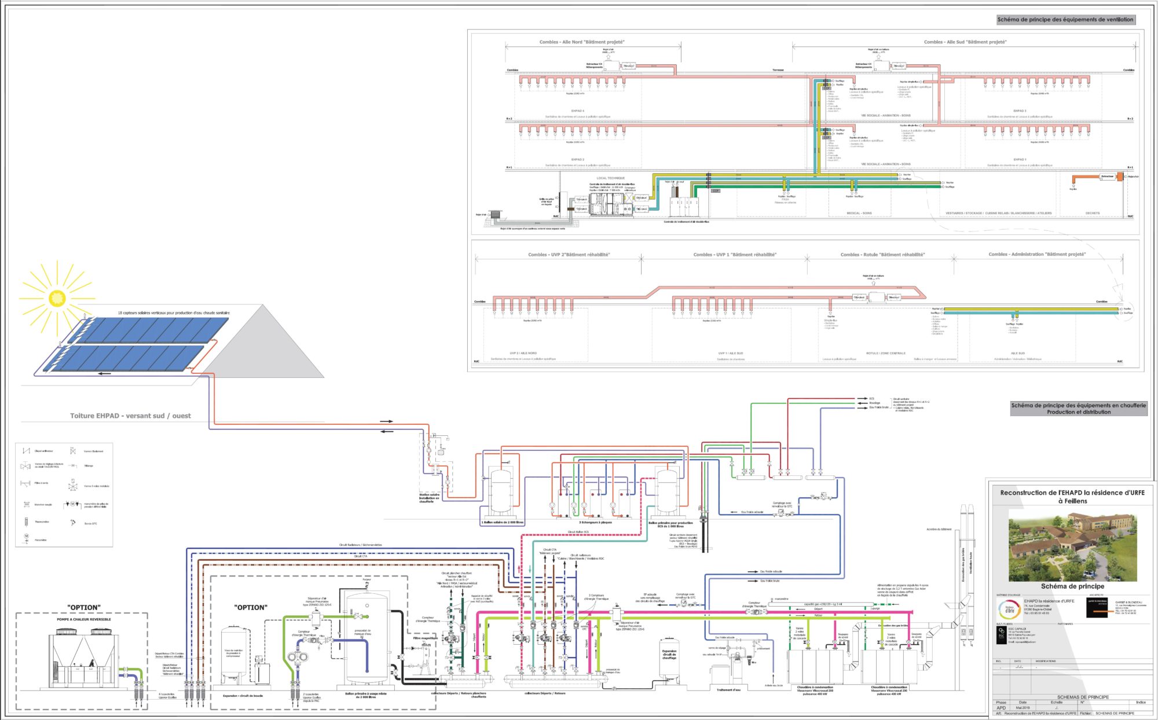Click the black EGC Capaldi logo
This screenshot has width=1158, height=720.
click(x=1002, y=635)
